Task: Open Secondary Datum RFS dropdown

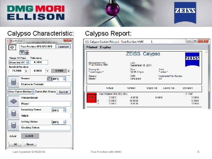Action: coord(64,110)
